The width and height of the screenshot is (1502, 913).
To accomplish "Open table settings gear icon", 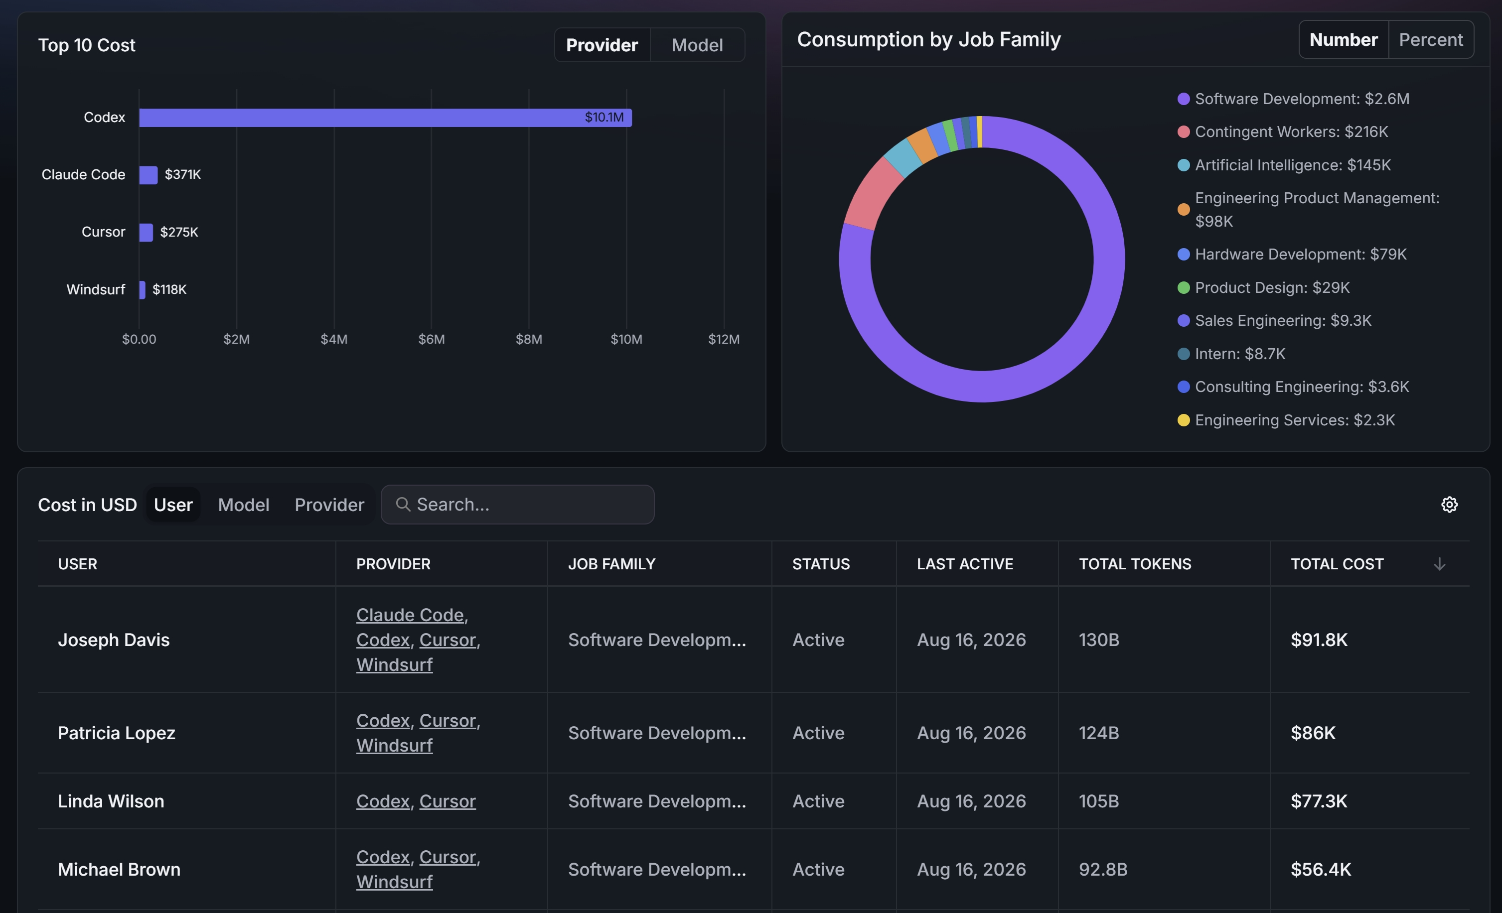I will click(x=1449, y=504).
